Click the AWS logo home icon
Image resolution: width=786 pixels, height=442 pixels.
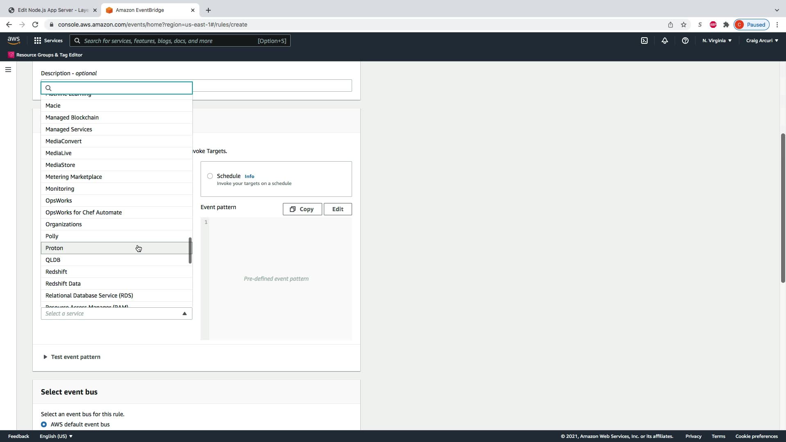(x=14, y=40)
